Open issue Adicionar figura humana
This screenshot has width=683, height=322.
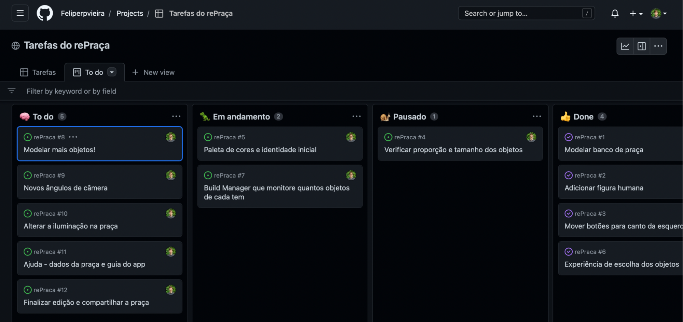point(604,188)
